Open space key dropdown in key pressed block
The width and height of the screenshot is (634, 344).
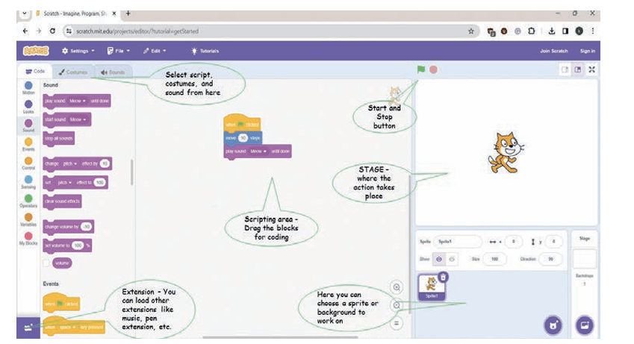click(67, 327)
